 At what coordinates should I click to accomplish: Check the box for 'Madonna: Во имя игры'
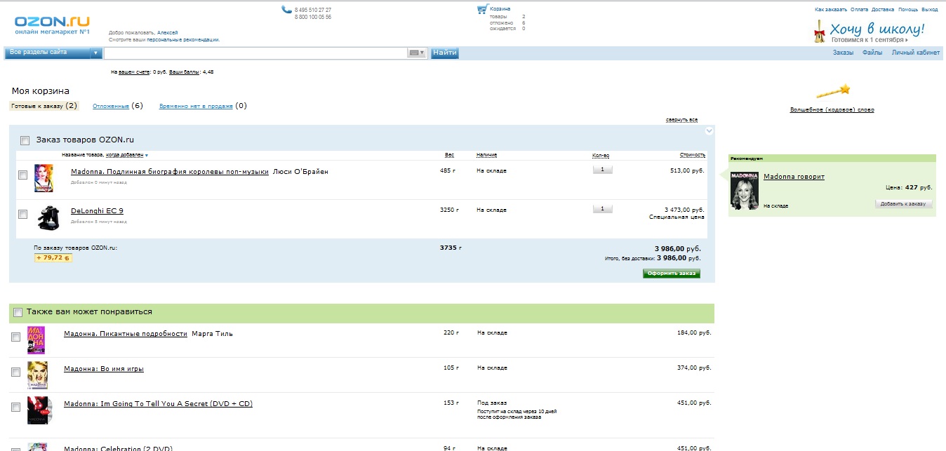click(x=15, y=372)
